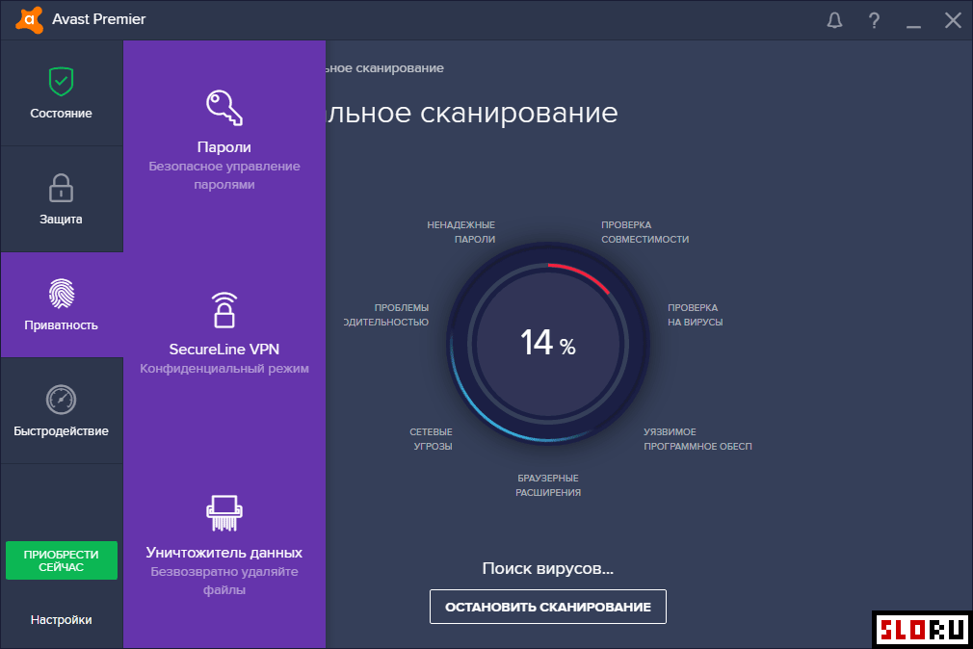973x649 pixels.
Task: Close the Avast Premier window
Action: 953,20
